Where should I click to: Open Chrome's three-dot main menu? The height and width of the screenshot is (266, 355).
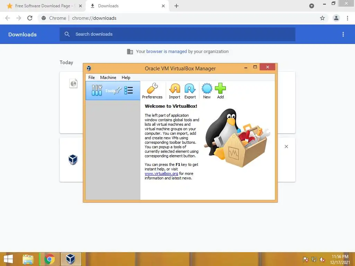pos(347,18)
